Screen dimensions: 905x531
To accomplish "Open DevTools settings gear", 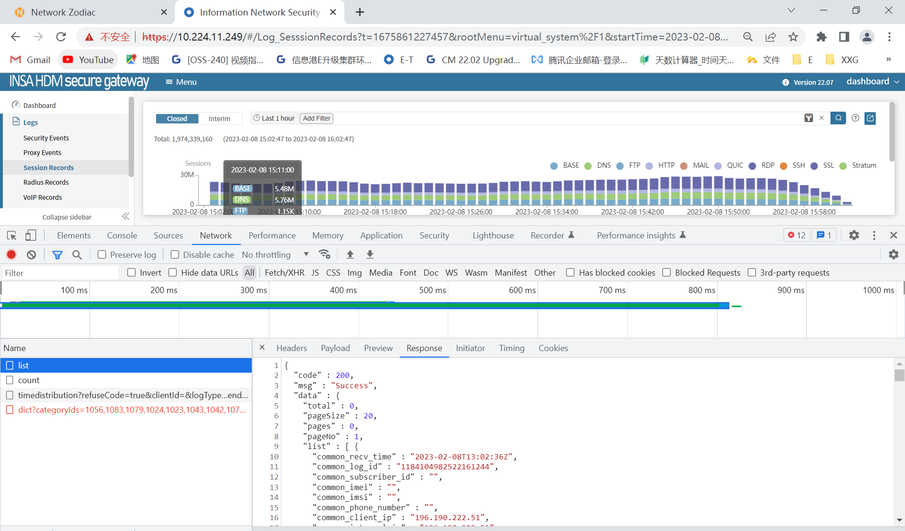I will 854,235.
